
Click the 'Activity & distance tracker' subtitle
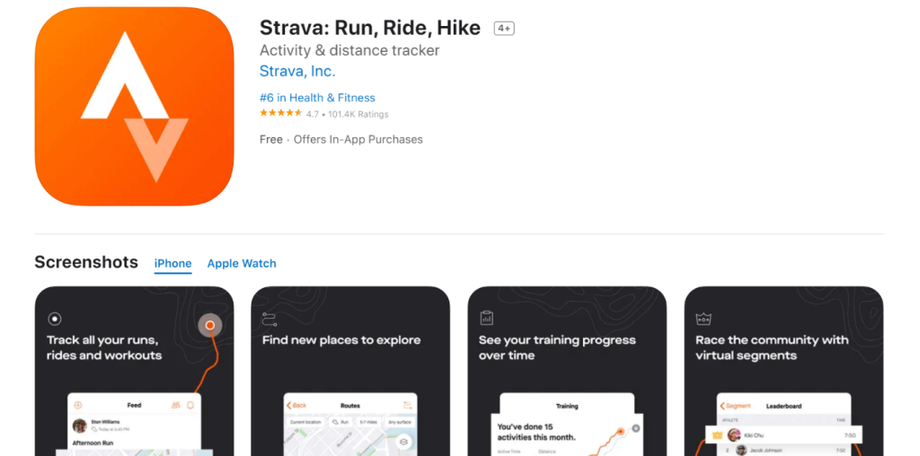pyautogui.click(x=349, y=50)
